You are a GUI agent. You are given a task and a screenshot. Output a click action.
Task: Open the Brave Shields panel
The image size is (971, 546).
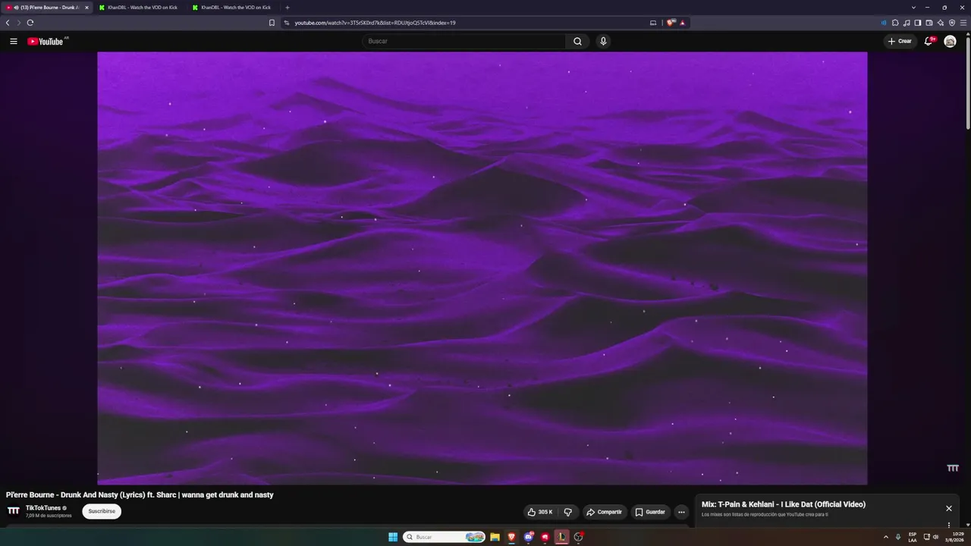(671, 23)
